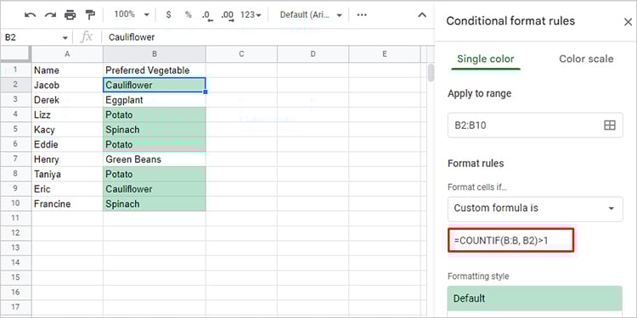Click the Print icon
The height and width of the screenshot is (318, 637).
coord(70,15)
